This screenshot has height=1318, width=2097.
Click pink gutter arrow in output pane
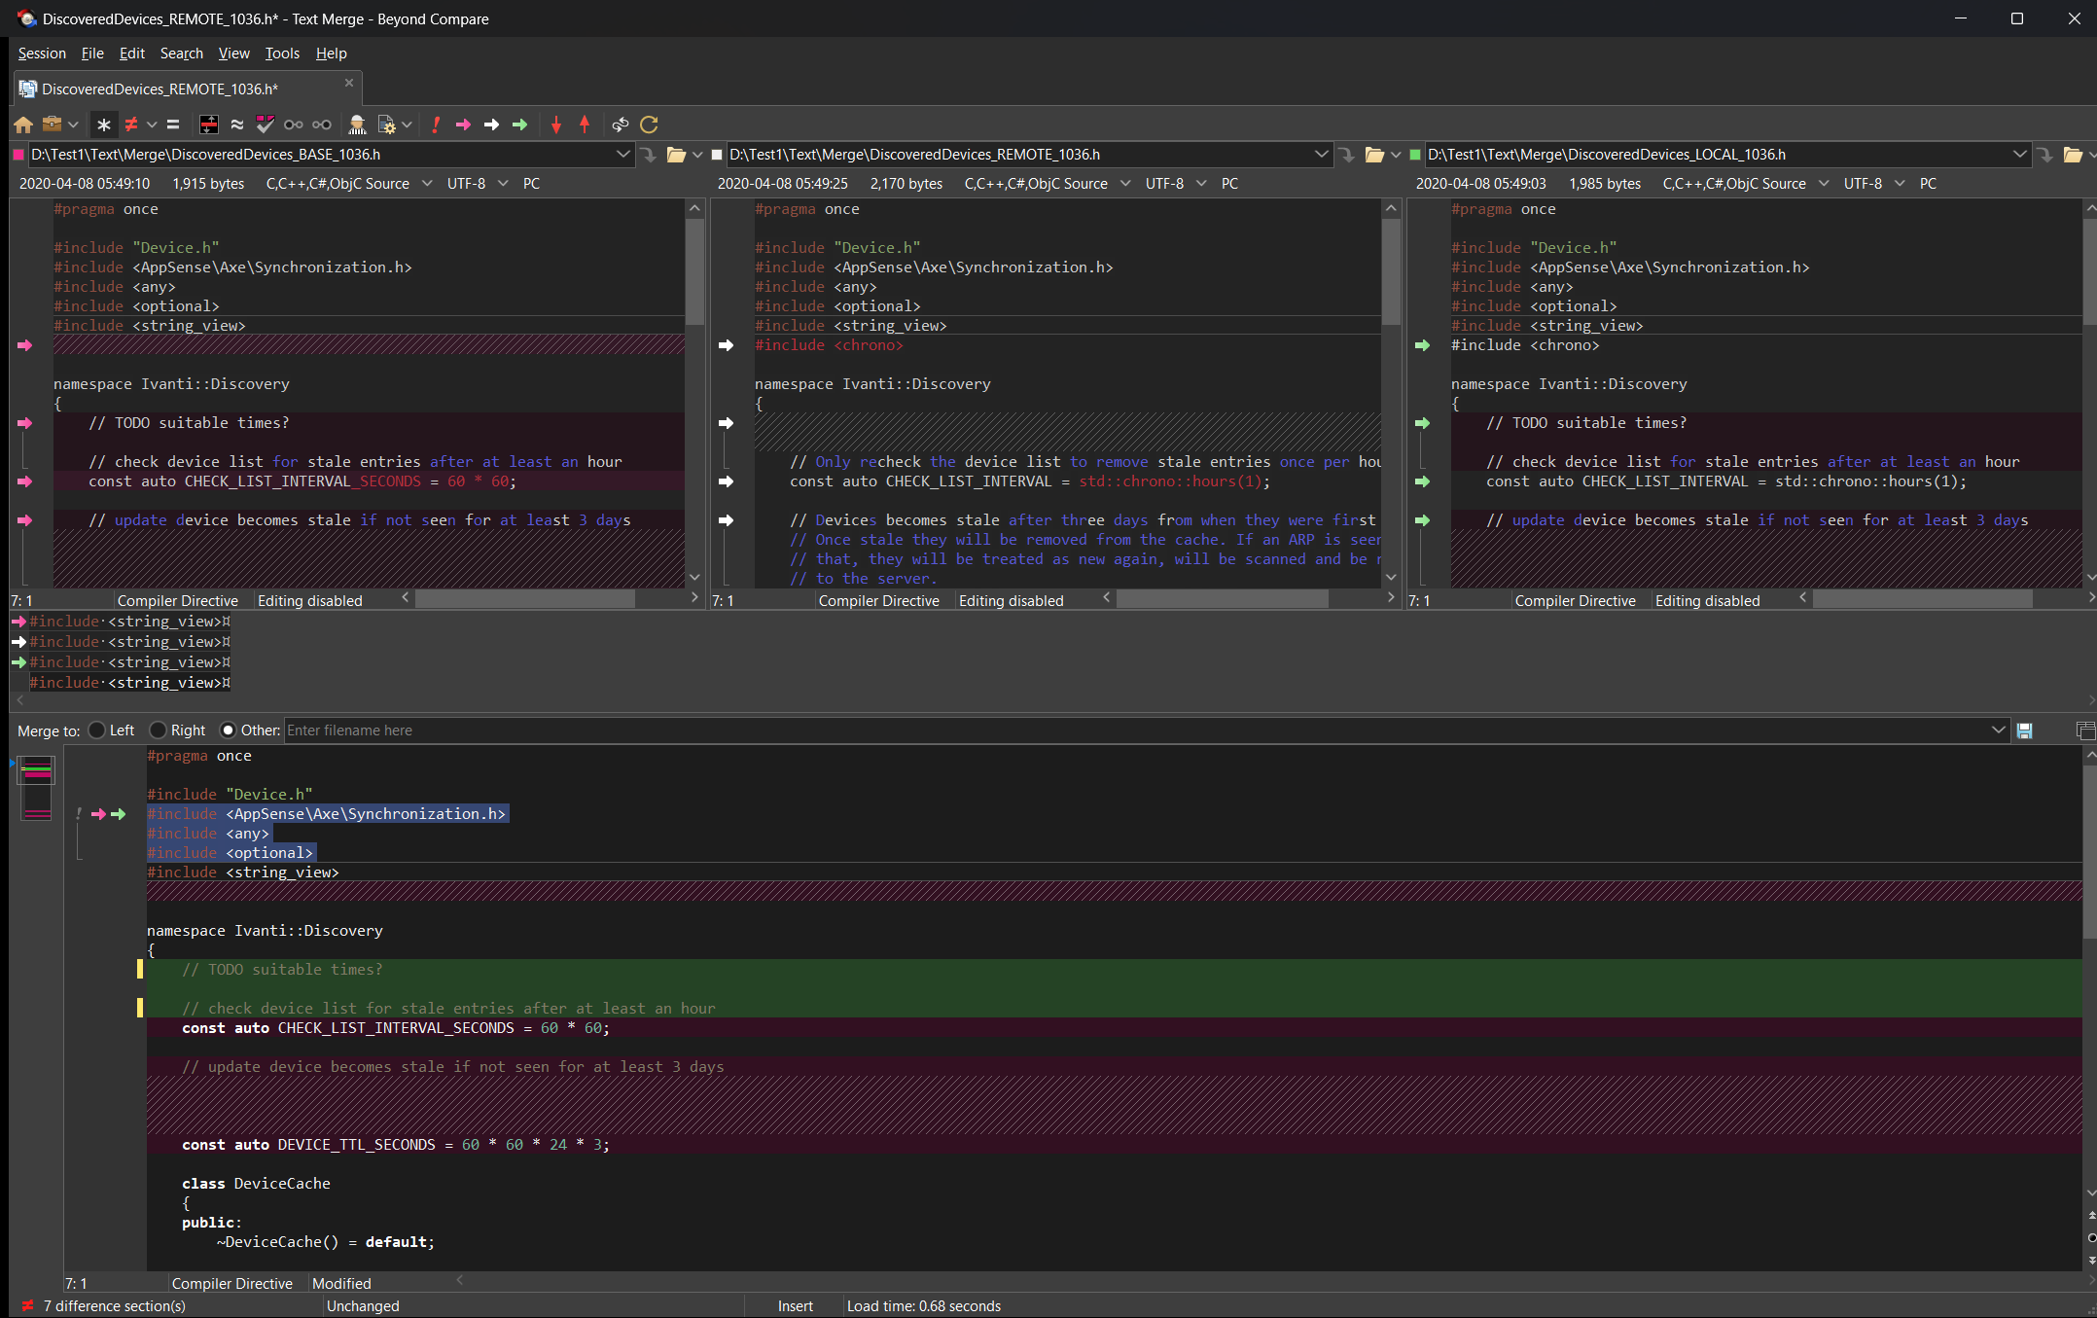click(98, 814)
